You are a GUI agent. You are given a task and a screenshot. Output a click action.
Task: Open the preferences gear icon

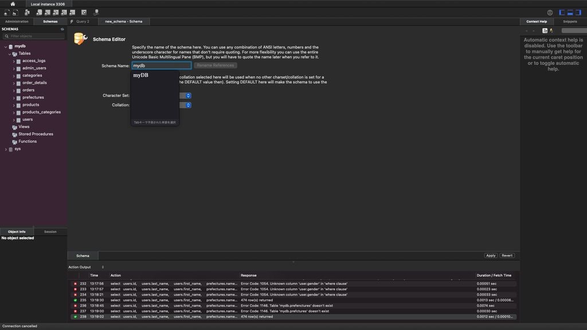tap(550, 13)
